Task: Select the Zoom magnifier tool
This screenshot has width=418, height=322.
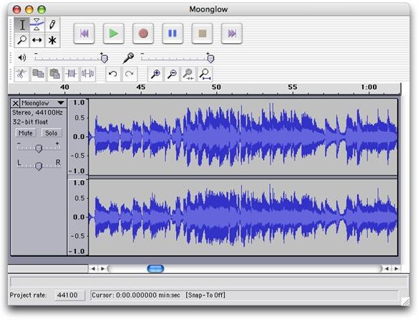Action: click(22, 40)
